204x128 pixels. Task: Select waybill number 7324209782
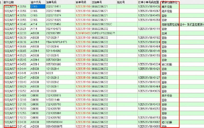(x=54, y=118)
